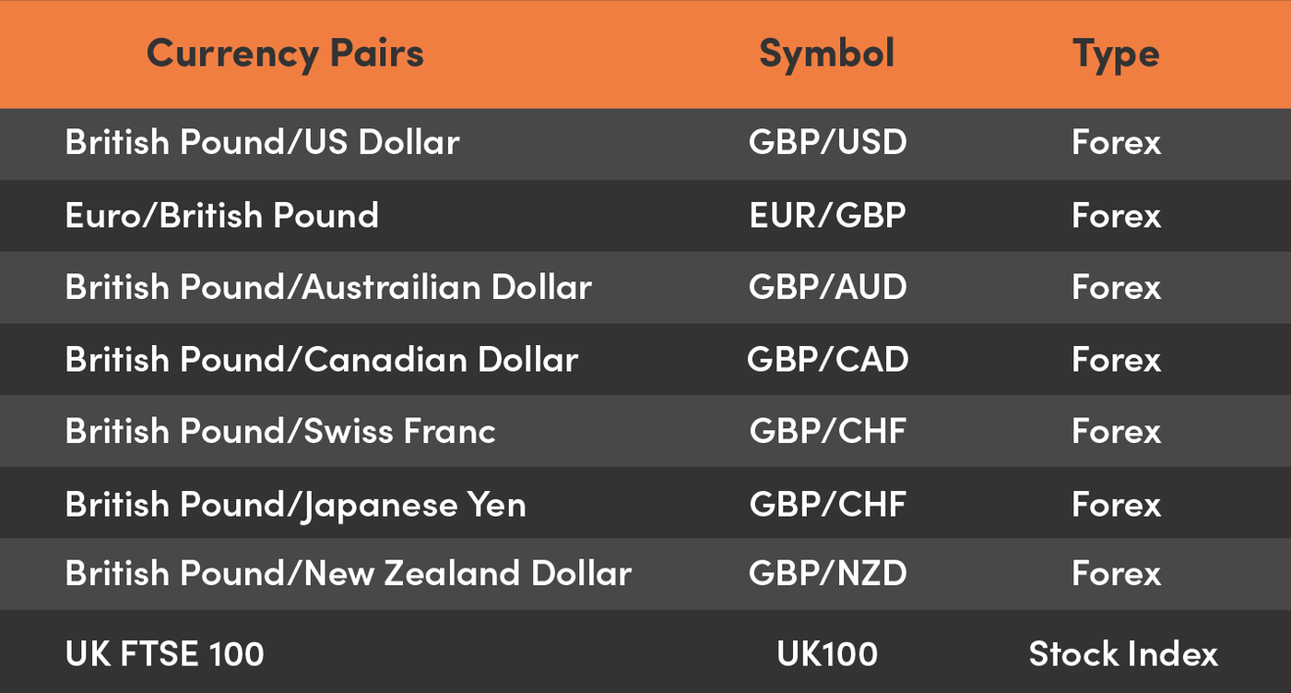Select the British Pound/US Dollar row name

click(262, 143)
